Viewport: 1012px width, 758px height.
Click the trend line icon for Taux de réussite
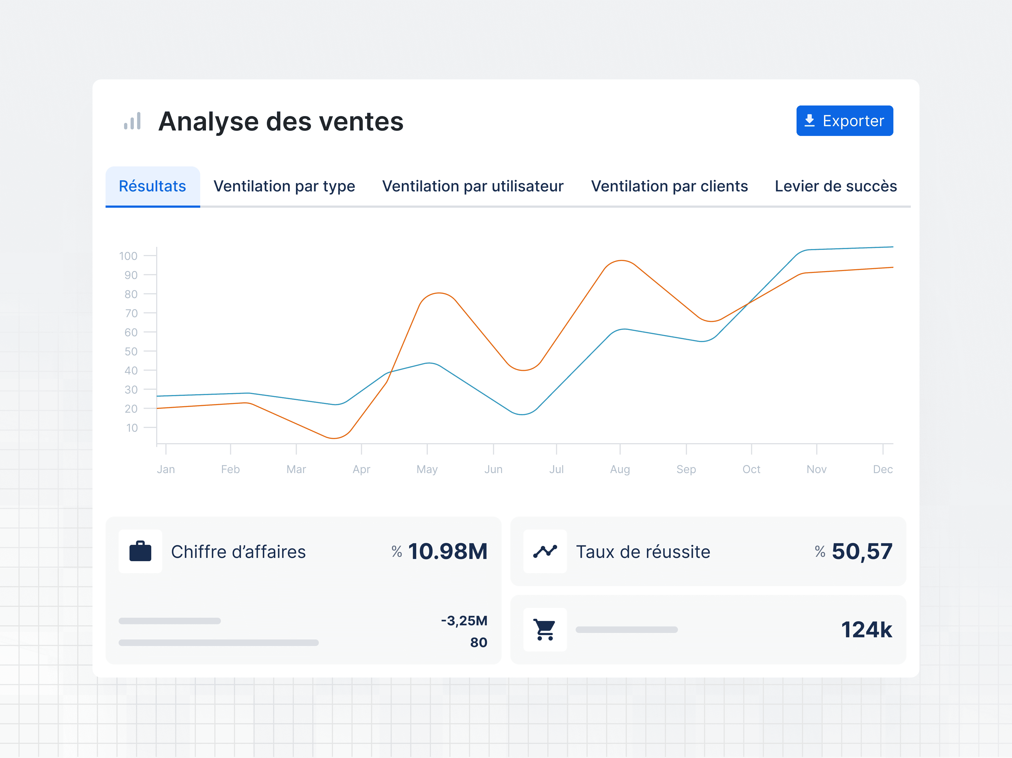[x=545, y=551]
